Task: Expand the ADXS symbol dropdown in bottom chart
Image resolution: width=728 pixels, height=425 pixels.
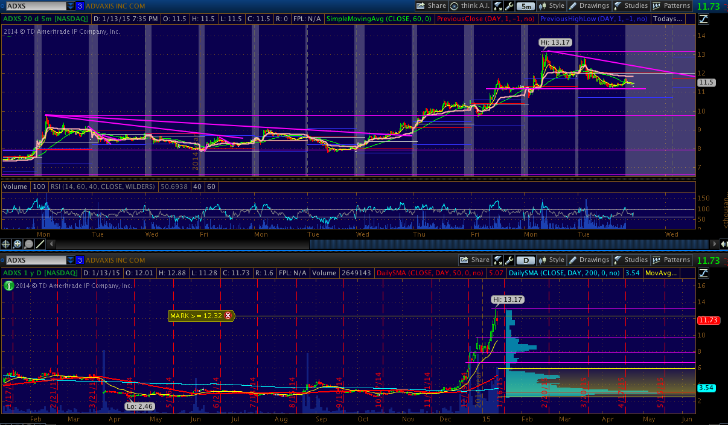Action: tap(69, 260)
